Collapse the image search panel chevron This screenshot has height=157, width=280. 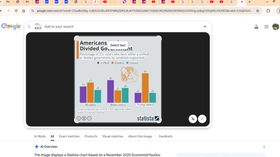[x=205, y=27]
